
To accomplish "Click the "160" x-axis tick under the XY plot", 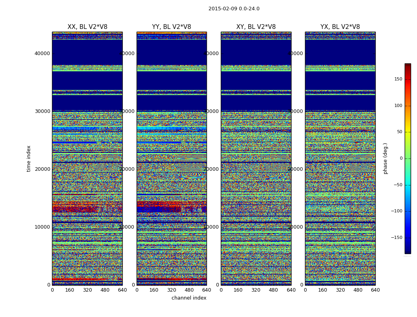I will tap(238, 290).
